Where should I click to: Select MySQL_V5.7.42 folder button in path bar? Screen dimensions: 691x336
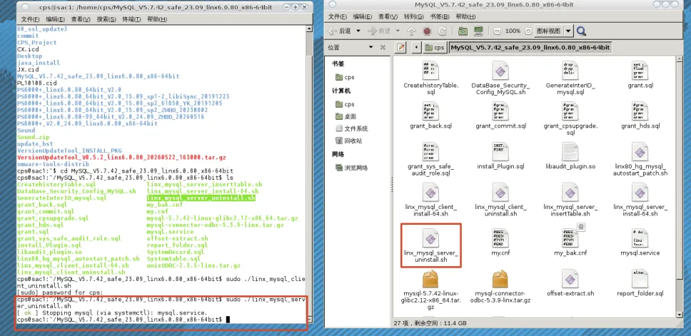(x=530, y=47)
